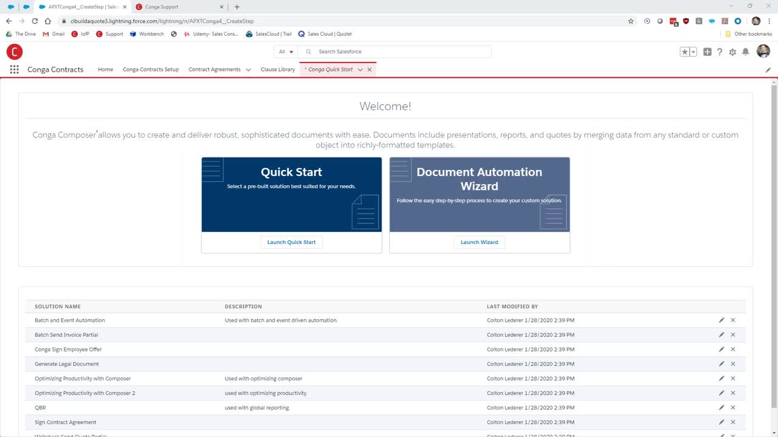Click the Launch Wizard button
778x437 pixels.
pos(479,242)
